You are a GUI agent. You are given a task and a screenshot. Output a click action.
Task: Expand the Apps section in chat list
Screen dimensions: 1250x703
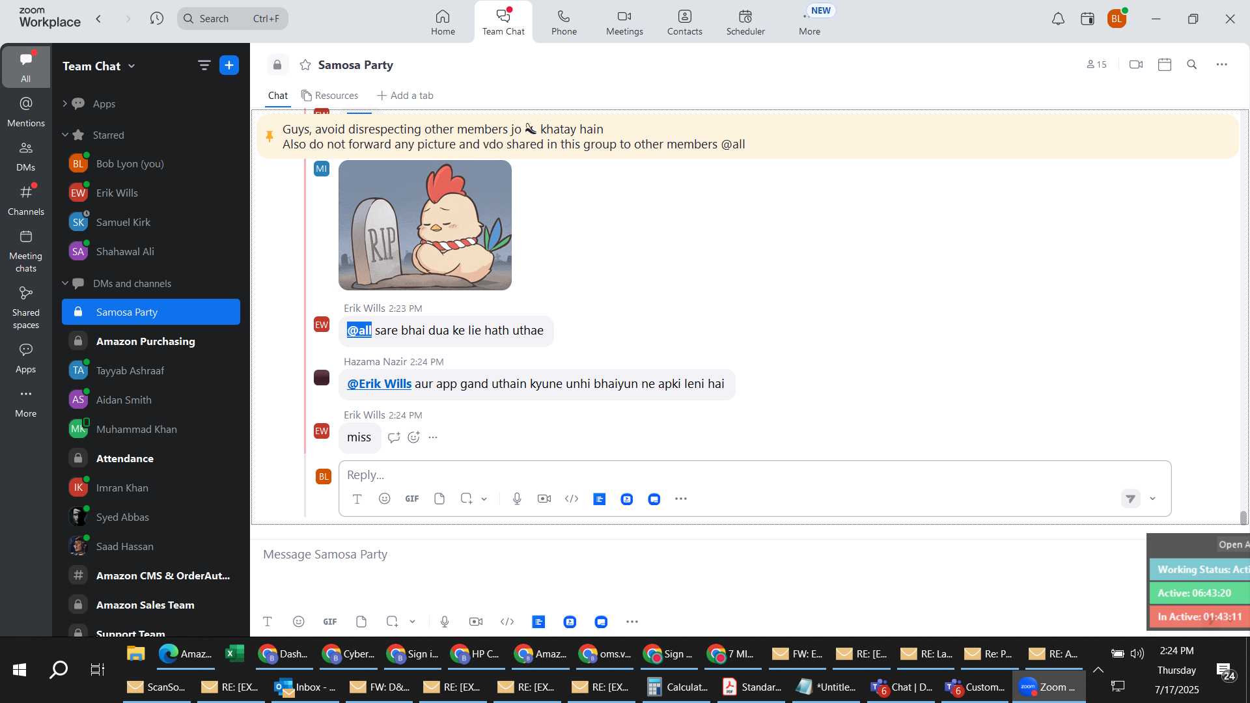(64, 103)
